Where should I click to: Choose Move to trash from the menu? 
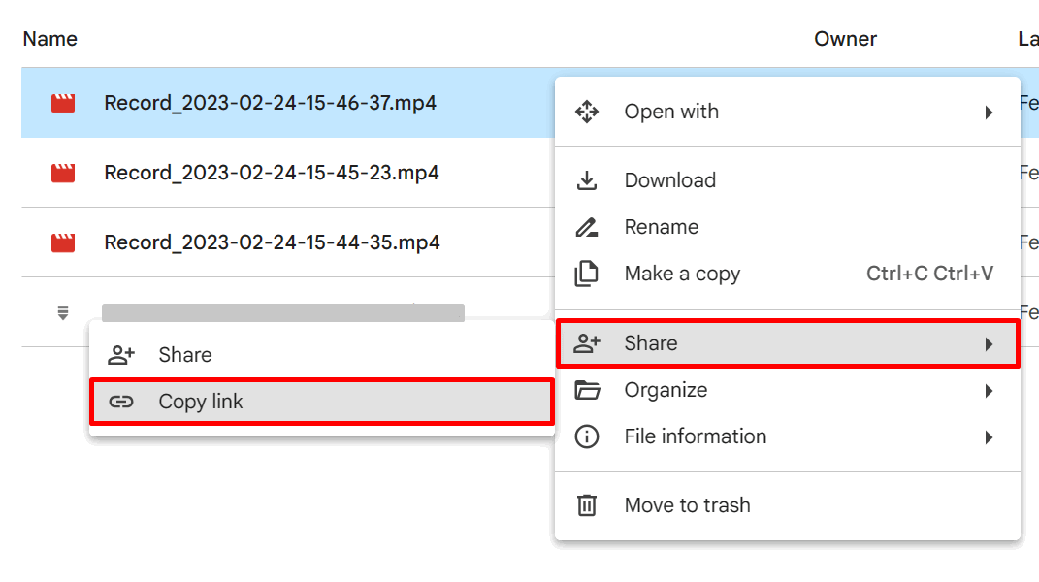(686, 504)
